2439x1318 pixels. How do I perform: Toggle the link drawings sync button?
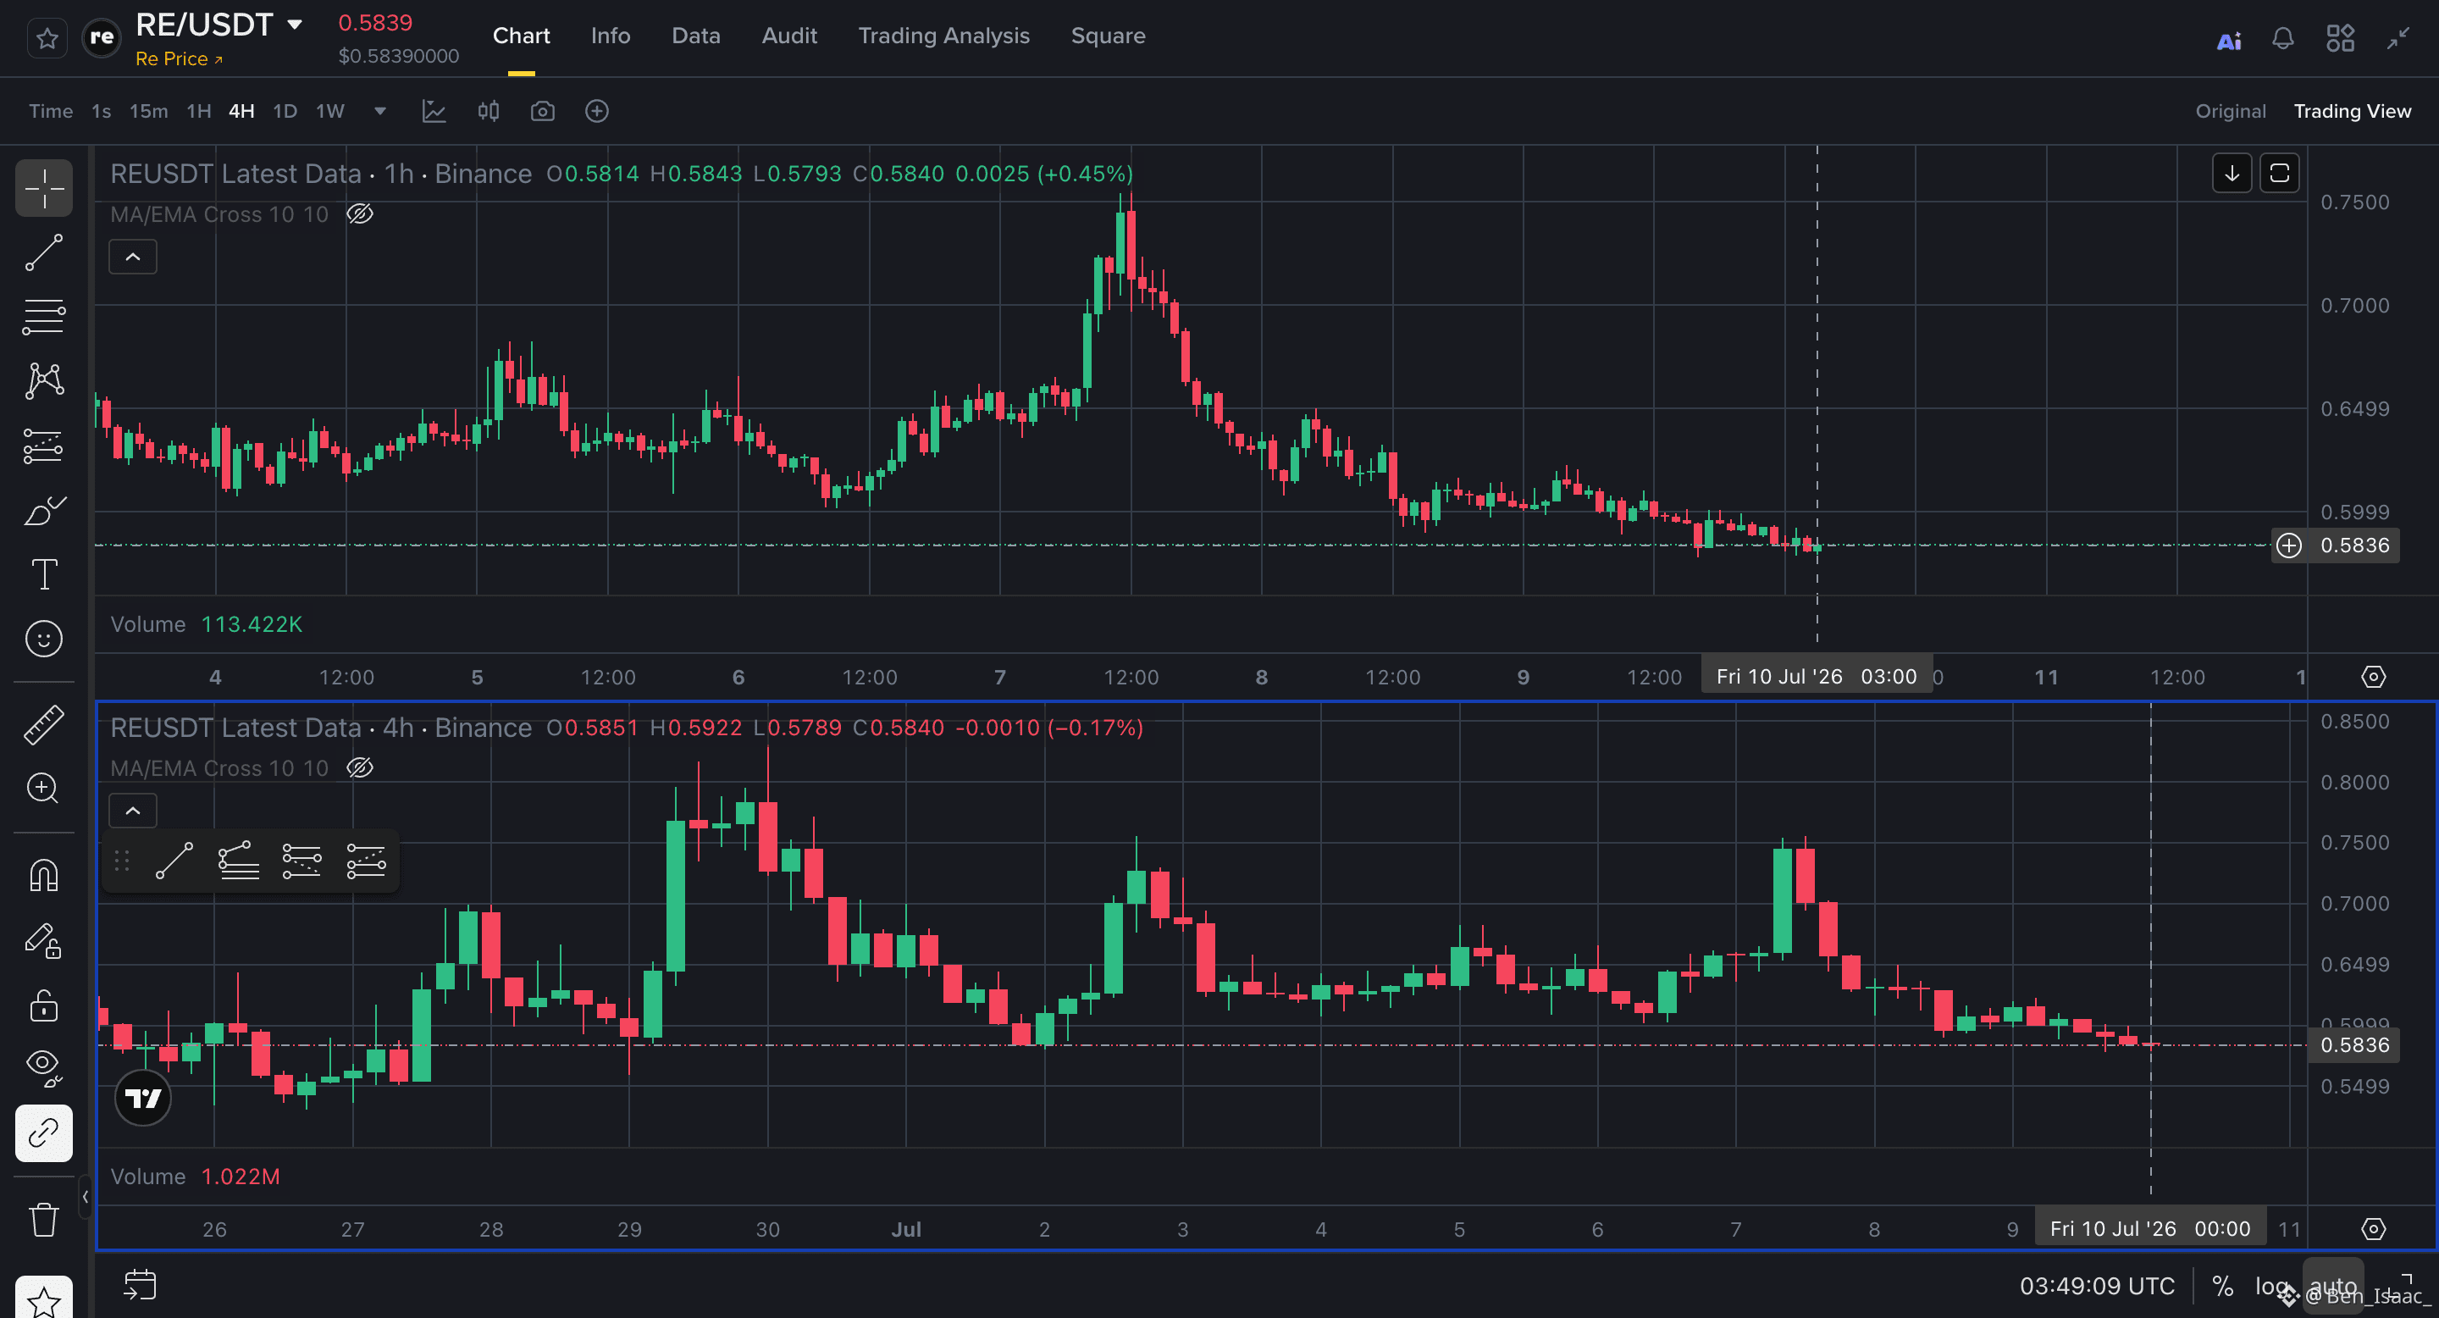(x=43, y=1133)
